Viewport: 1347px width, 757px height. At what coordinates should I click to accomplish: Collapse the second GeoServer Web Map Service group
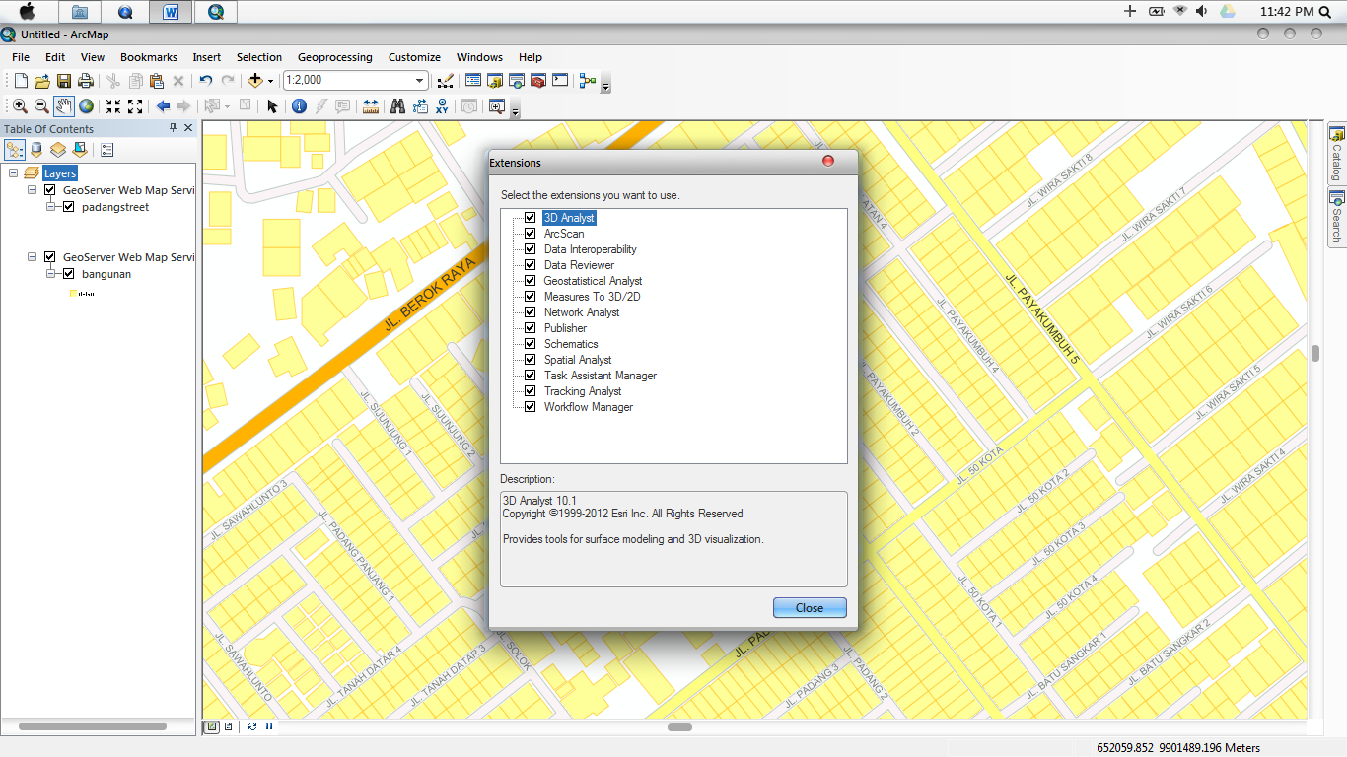[x=33, y=257]
